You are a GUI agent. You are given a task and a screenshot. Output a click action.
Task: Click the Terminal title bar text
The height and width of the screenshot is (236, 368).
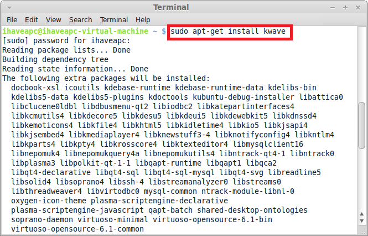(x=171, y=7)
